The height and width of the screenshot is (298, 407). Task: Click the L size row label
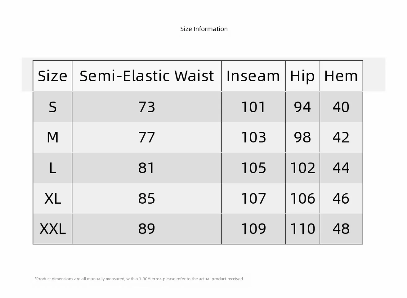point(53,168)
